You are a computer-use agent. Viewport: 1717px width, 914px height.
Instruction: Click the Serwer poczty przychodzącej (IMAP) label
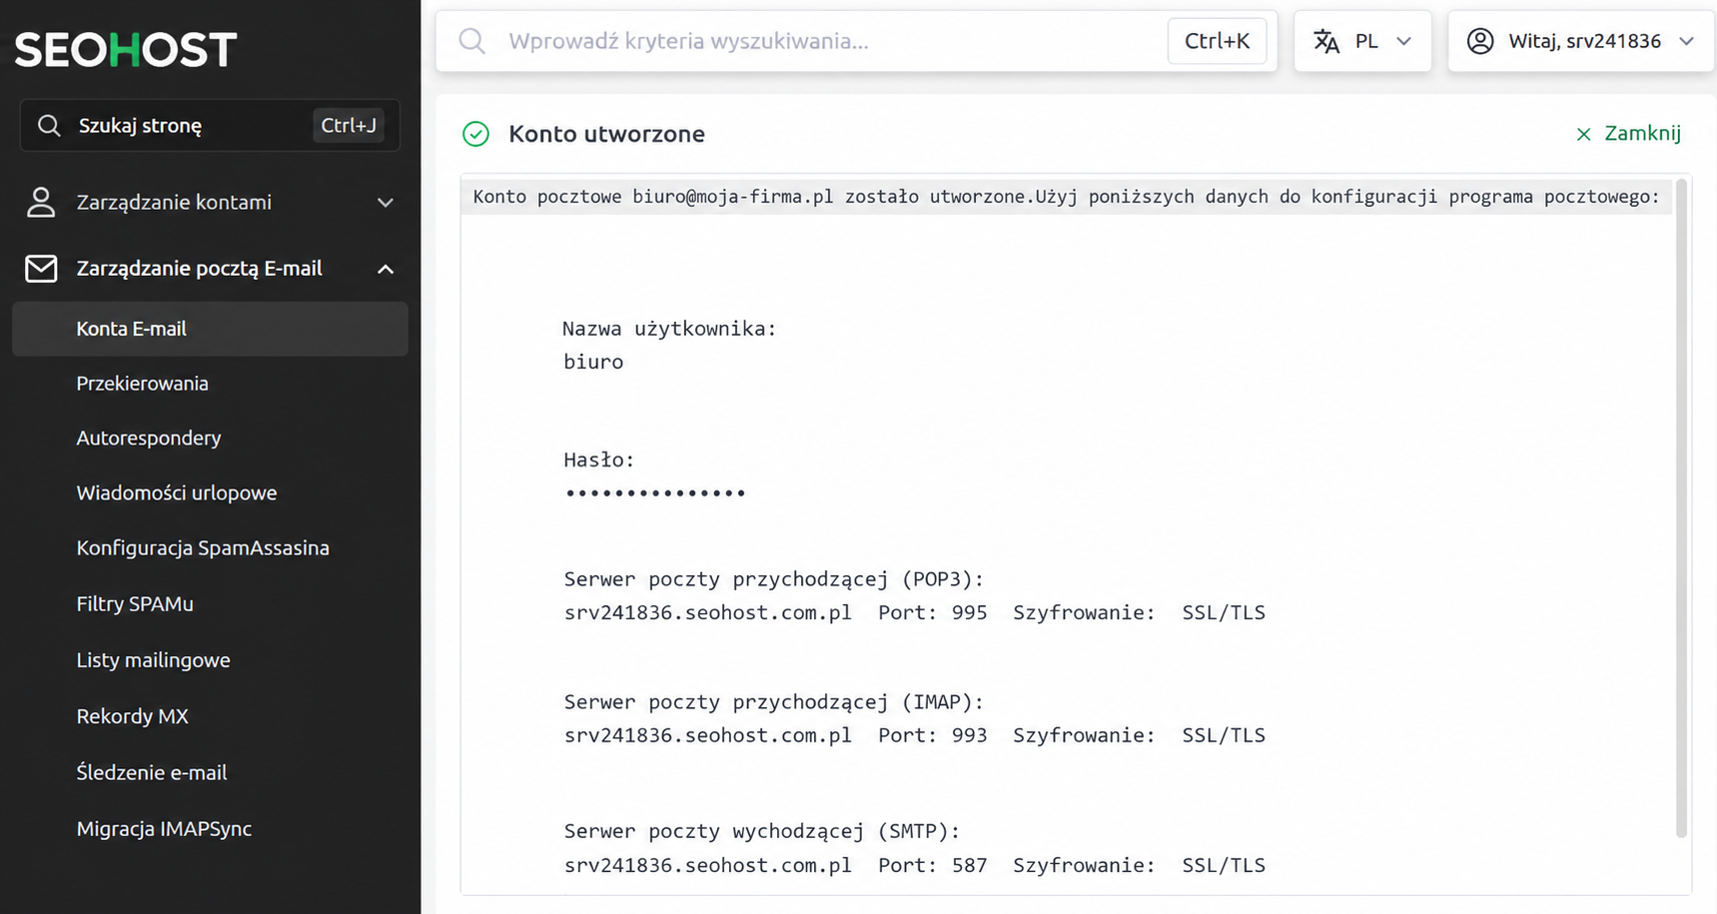[774, 703]
